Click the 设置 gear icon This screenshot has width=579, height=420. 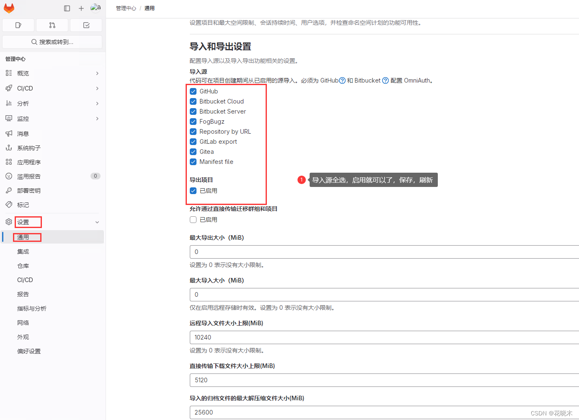[x=9, y=222]
